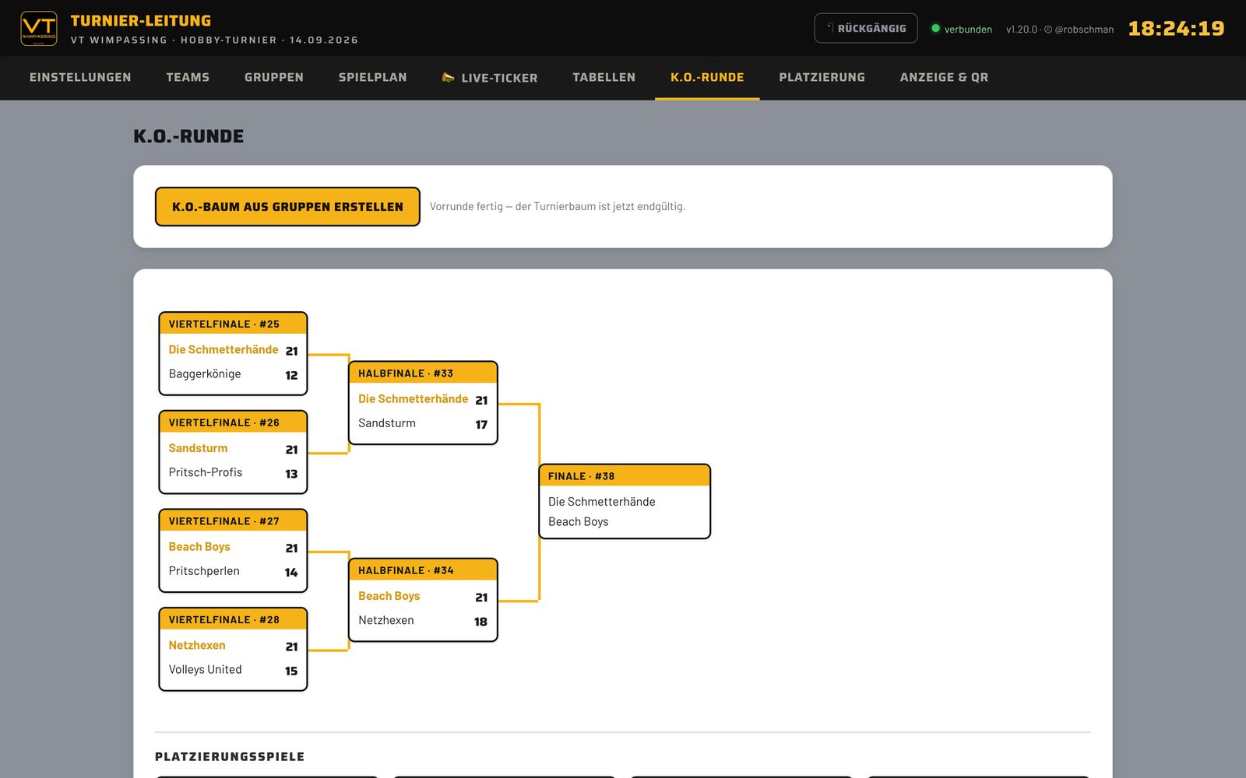Viewport: 1246px width, 778px height.
Task: Click Netzhexen winner in Viertelfinale #28
Action: (197, 645)
